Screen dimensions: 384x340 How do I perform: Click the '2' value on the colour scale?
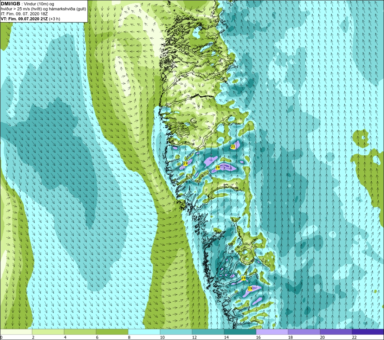[33, 337]
